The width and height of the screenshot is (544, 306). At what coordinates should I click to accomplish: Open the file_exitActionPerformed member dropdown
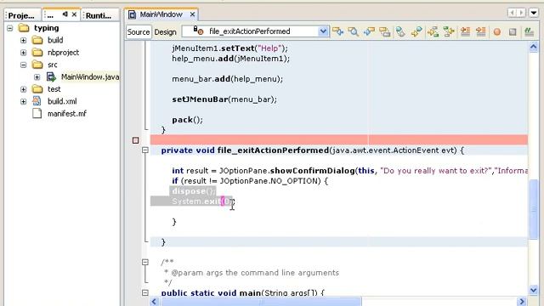(x=323, y=31)
